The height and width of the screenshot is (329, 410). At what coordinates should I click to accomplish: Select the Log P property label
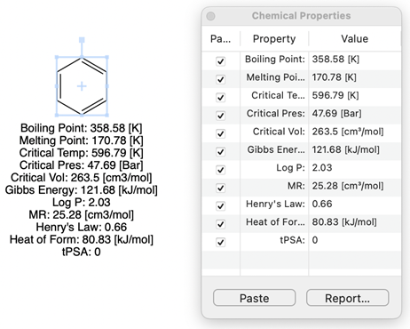click(x=290, y=168)
